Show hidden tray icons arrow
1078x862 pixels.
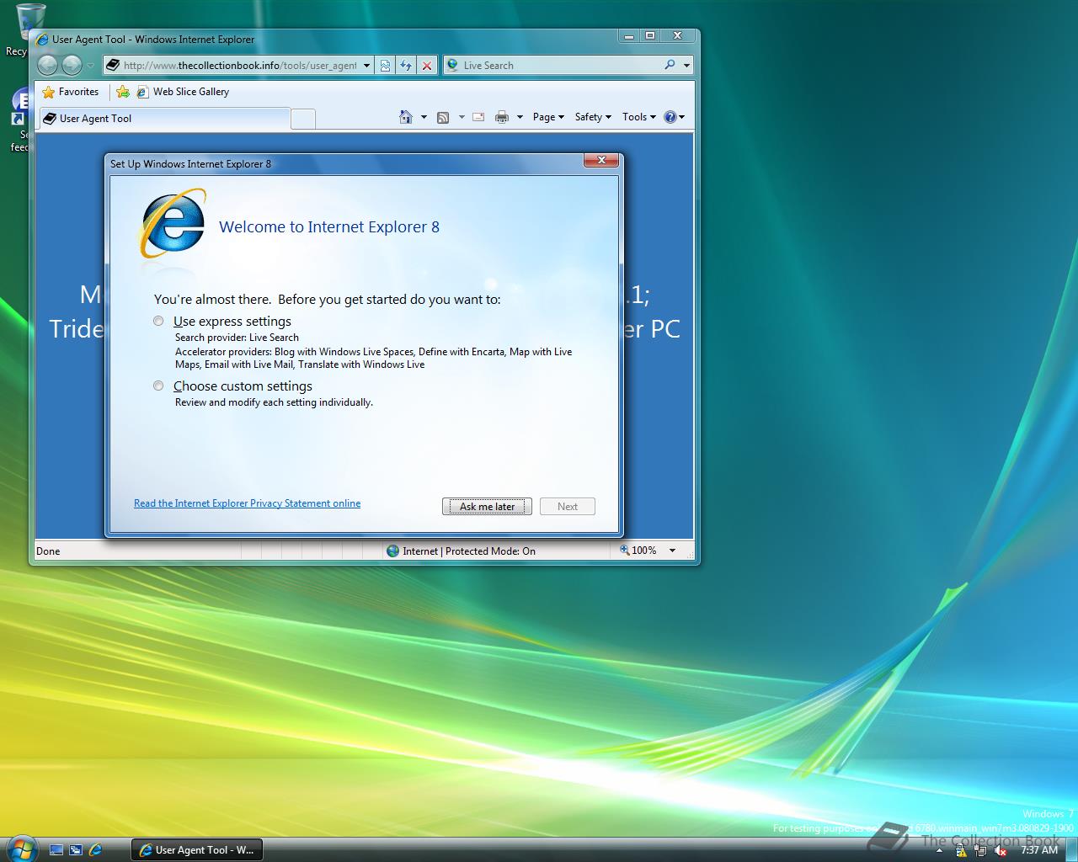[x=941, y=850]
